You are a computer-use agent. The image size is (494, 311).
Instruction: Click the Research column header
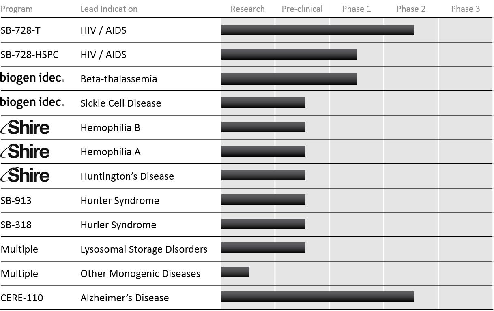point(247,9)
